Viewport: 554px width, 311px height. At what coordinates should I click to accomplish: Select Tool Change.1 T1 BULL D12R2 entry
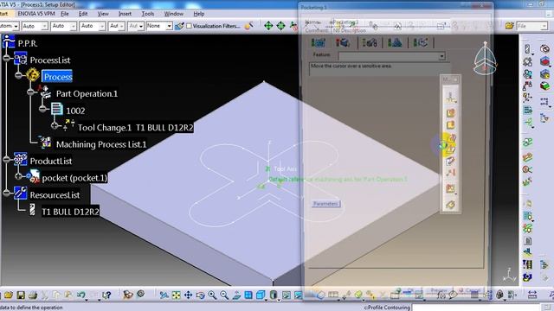(x=135, y=128)
